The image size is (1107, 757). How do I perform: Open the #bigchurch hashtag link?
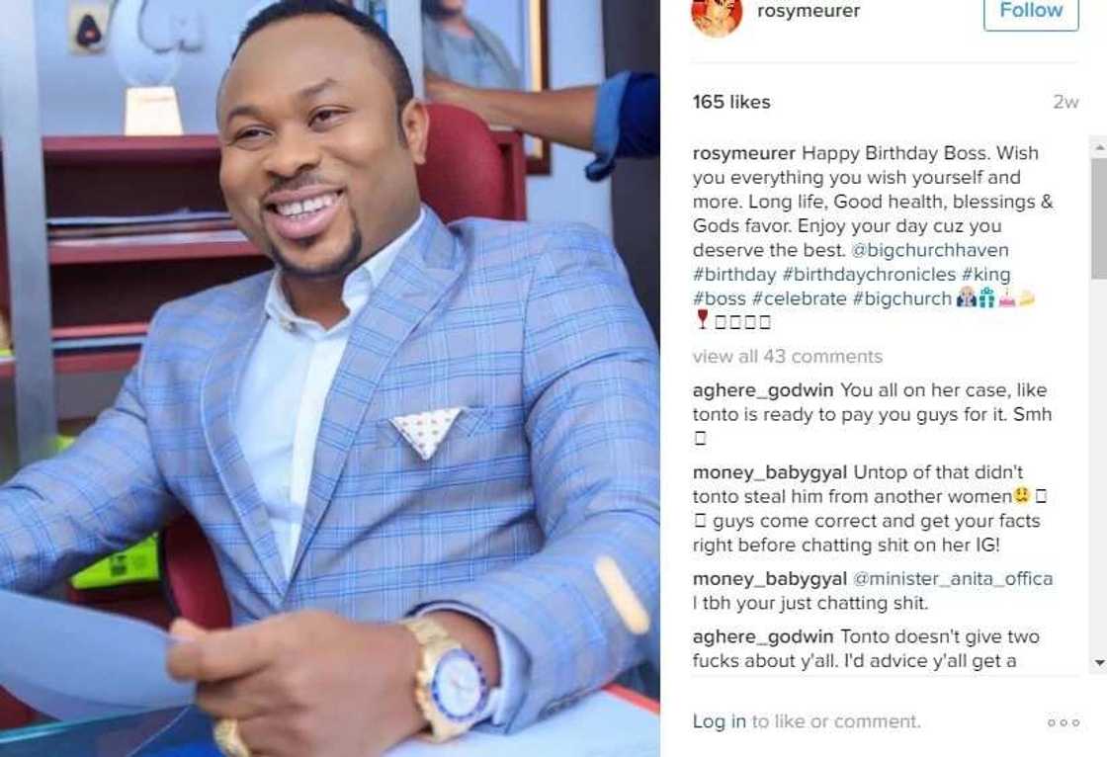(901, 298)
